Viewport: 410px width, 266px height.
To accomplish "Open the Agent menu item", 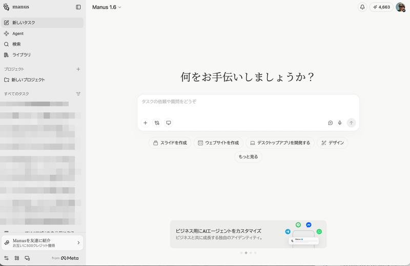I will click(x=42, y=33).
